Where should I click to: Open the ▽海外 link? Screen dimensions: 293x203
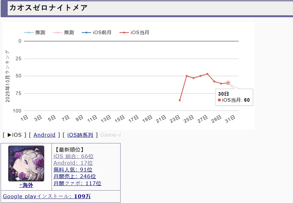click(26, 185)
